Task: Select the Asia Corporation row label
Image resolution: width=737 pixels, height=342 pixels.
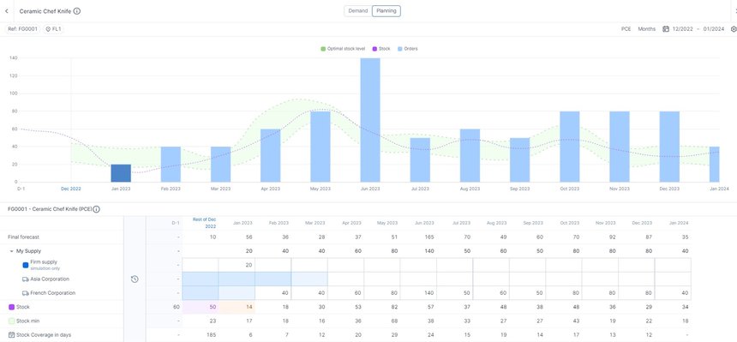Action: [x=50, y=279]
